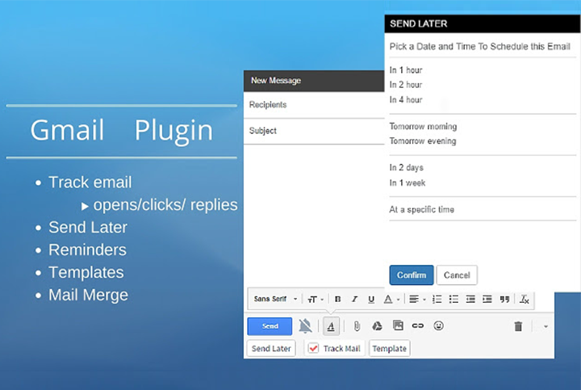Screen dimensions: 581x390
Task: Toggle the Track Mail checkbox
Action: (x=313, y=349)
